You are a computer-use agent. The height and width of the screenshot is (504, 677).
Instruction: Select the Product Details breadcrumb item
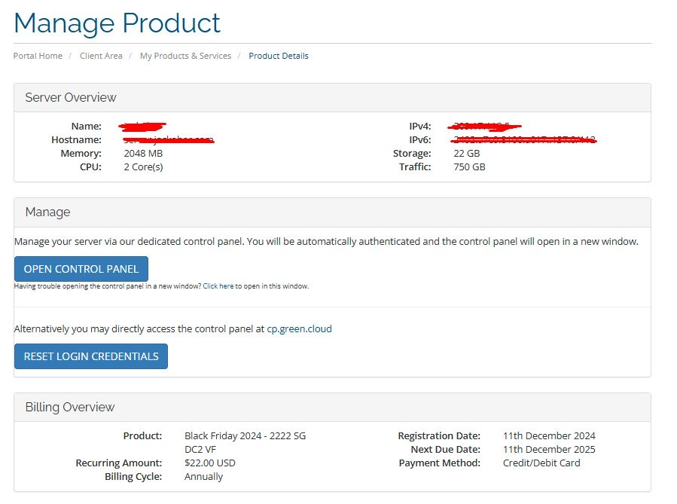[x=278, y=56]
